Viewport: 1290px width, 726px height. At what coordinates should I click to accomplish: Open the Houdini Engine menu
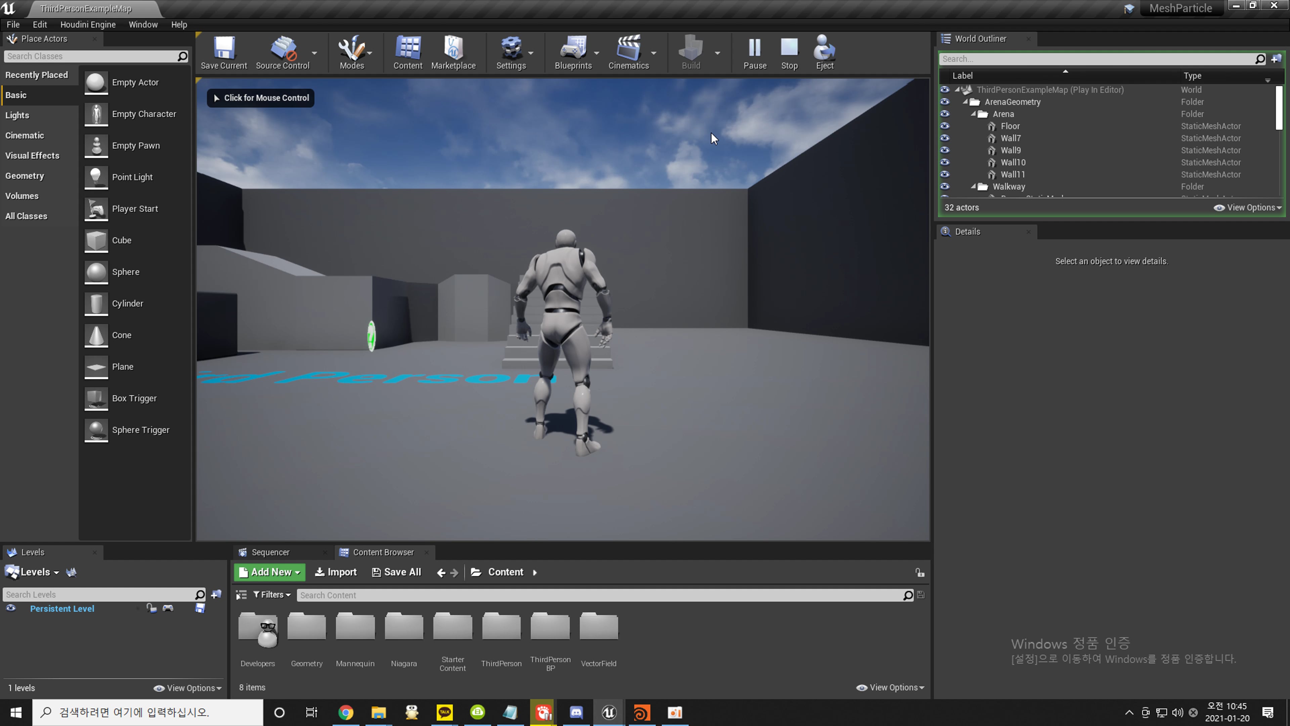(88, 24)
